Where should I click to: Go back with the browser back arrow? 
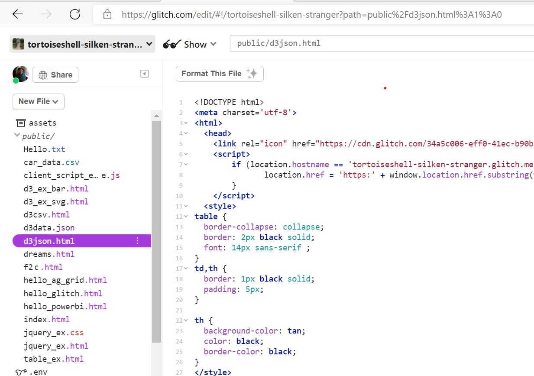click(18, 14)
